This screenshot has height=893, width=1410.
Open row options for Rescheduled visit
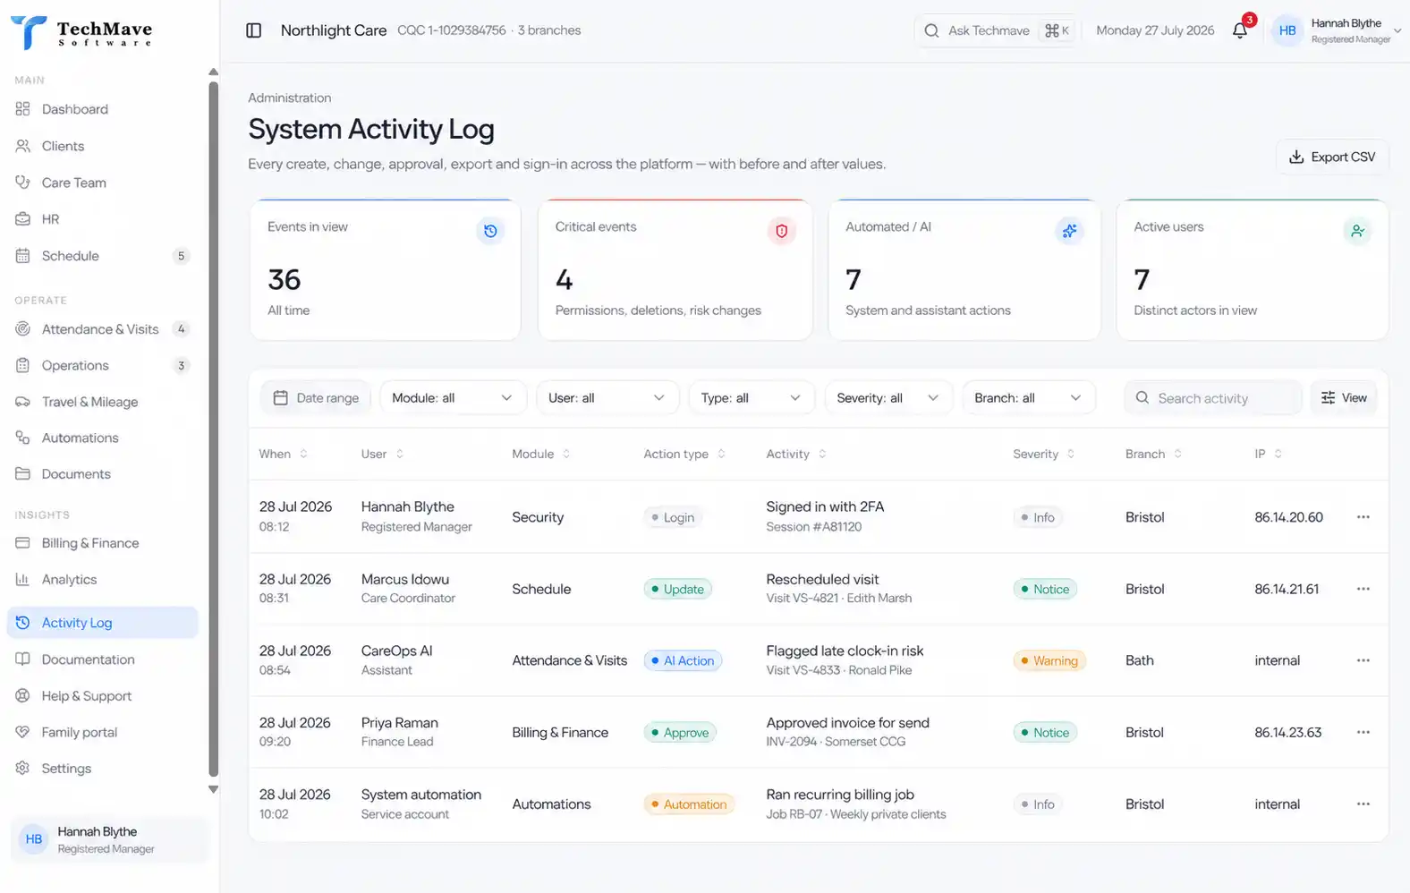tap(1363, 589)
